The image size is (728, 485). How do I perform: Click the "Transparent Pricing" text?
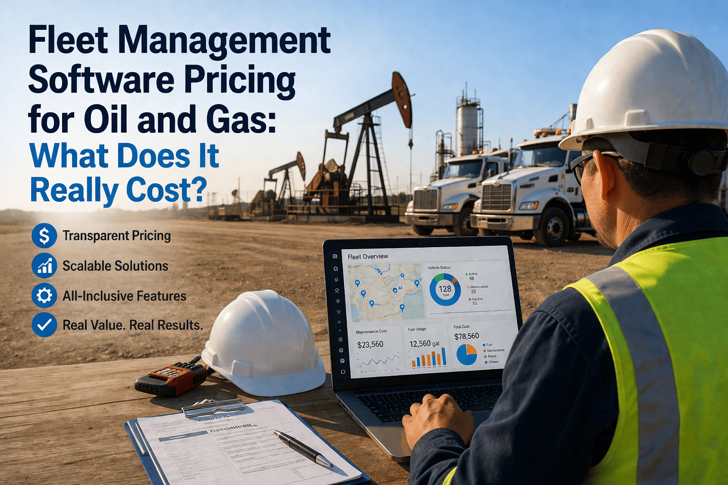(x=117, y=236)
